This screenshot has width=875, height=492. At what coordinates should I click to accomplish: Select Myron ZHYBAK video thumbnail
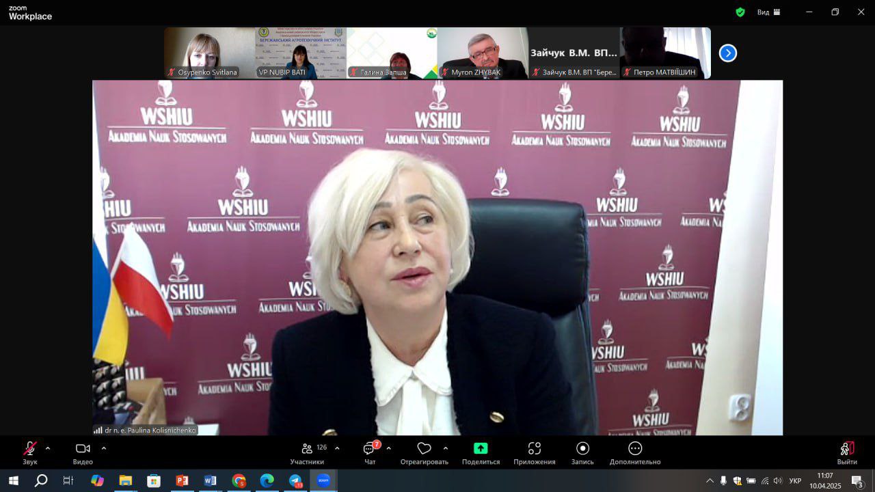click(482, 53)
